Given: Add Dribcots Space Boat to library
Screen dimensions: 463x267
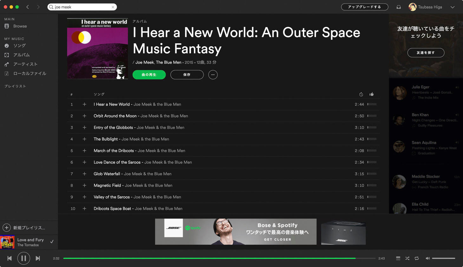Looking at the screenshot, I should (84, 209).
